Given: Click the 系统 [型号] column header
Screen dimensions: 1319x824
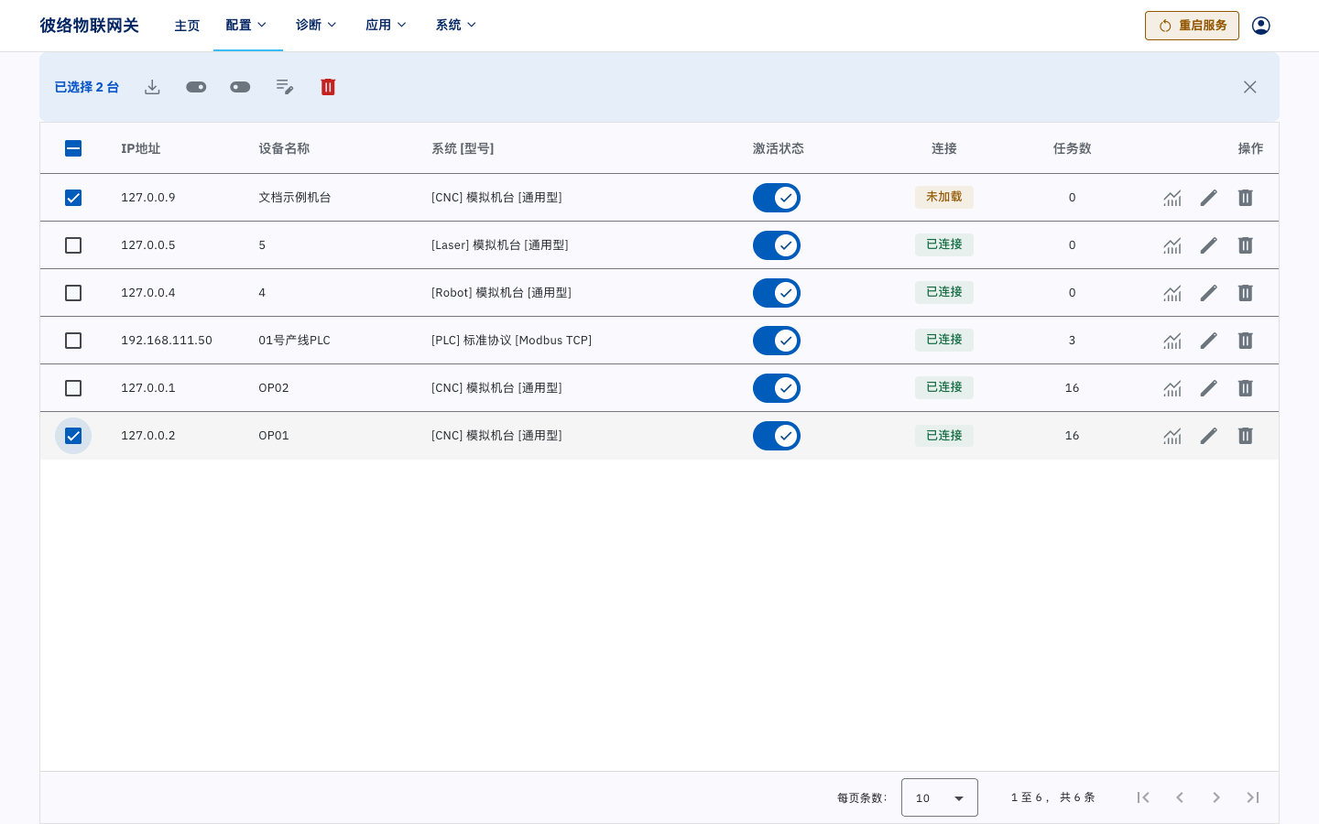Looking at the screenshot, I should tap(463, 148).
